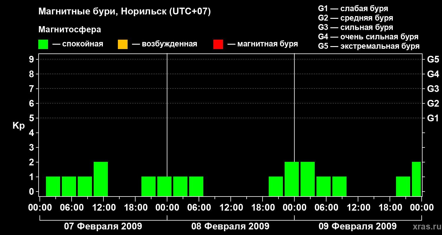Click the '— магнитная буря' legend label

[263, 44]
